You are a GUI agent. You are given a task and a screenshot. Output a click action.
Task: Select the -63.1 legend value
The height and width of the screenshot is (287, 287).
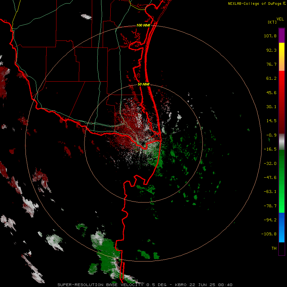(x=270, y=192)
